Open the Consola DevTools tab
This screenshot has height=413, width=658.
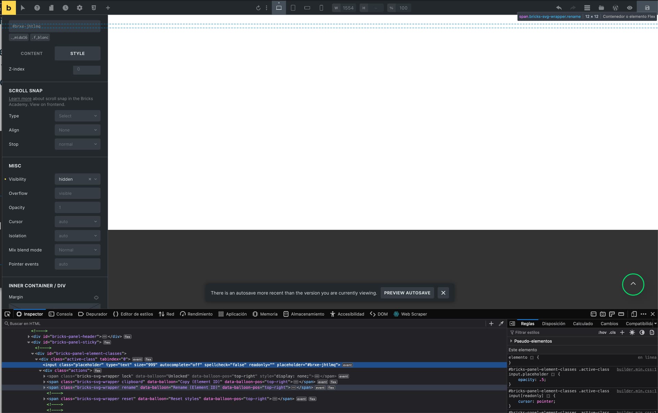click(x=61, y=314)
